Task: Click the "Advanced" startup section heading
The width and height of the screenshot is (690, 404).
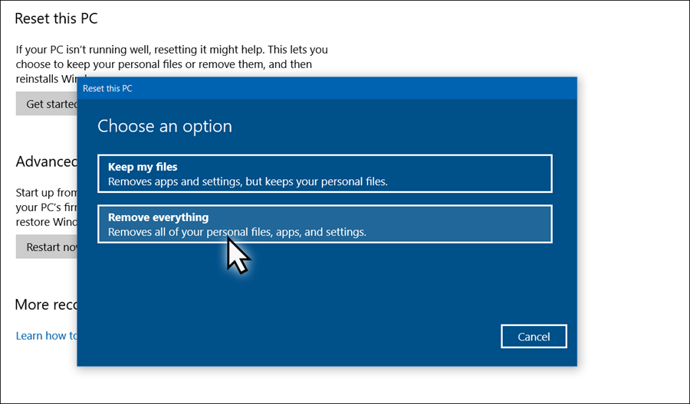Action: pos(47,161)
